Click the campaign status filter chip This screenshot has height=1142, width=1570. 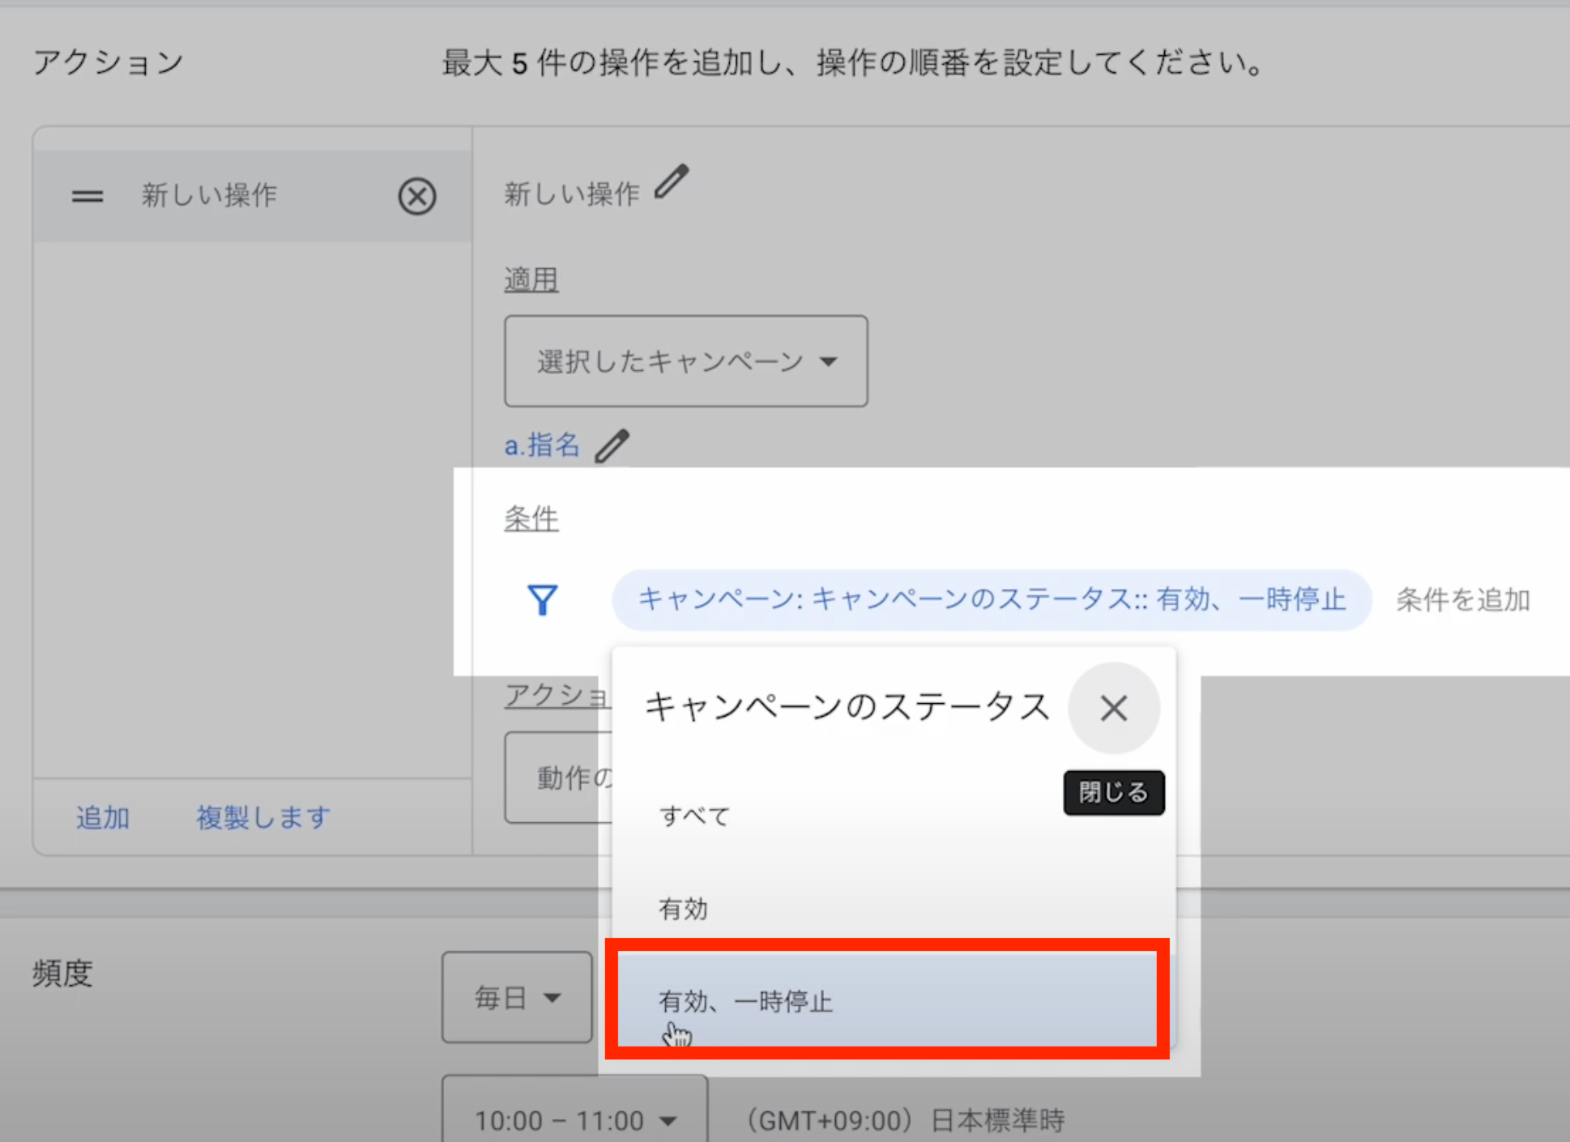(x=991, y=600)
